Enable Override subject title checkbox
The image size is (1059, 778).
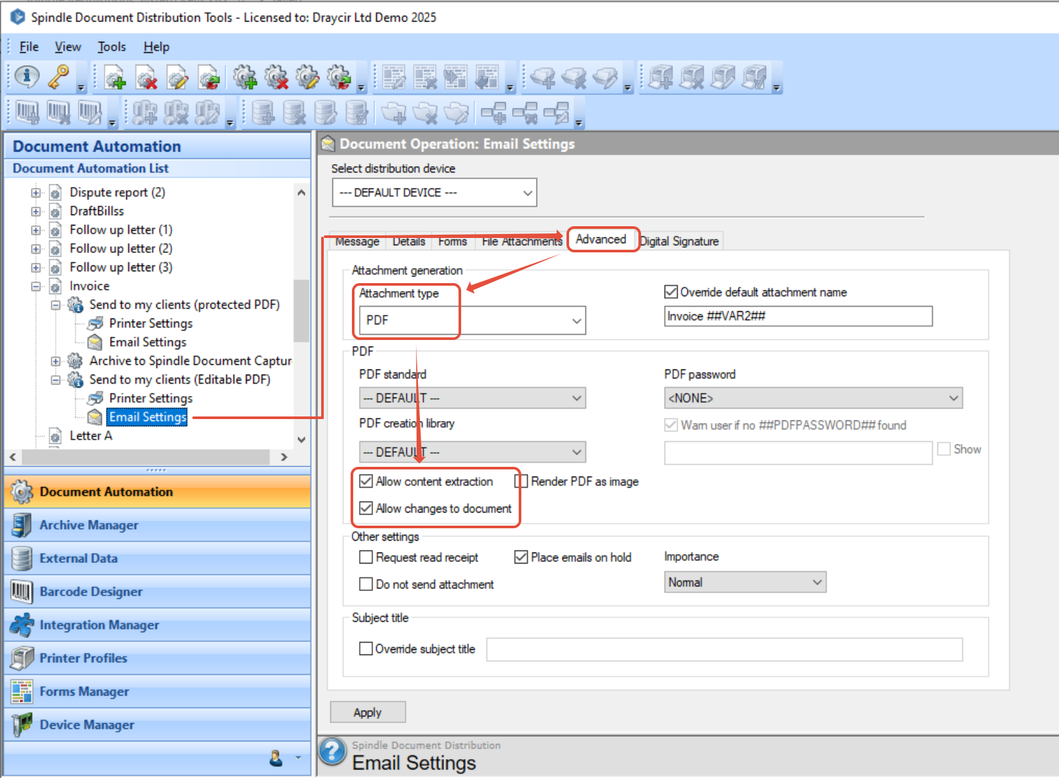tap(366, 649)
